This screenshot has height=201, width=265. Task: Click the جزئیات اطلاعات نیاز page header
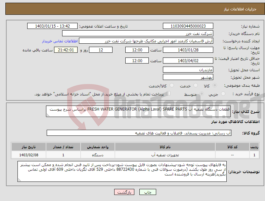pyautogui.click(x=240, y=9)
